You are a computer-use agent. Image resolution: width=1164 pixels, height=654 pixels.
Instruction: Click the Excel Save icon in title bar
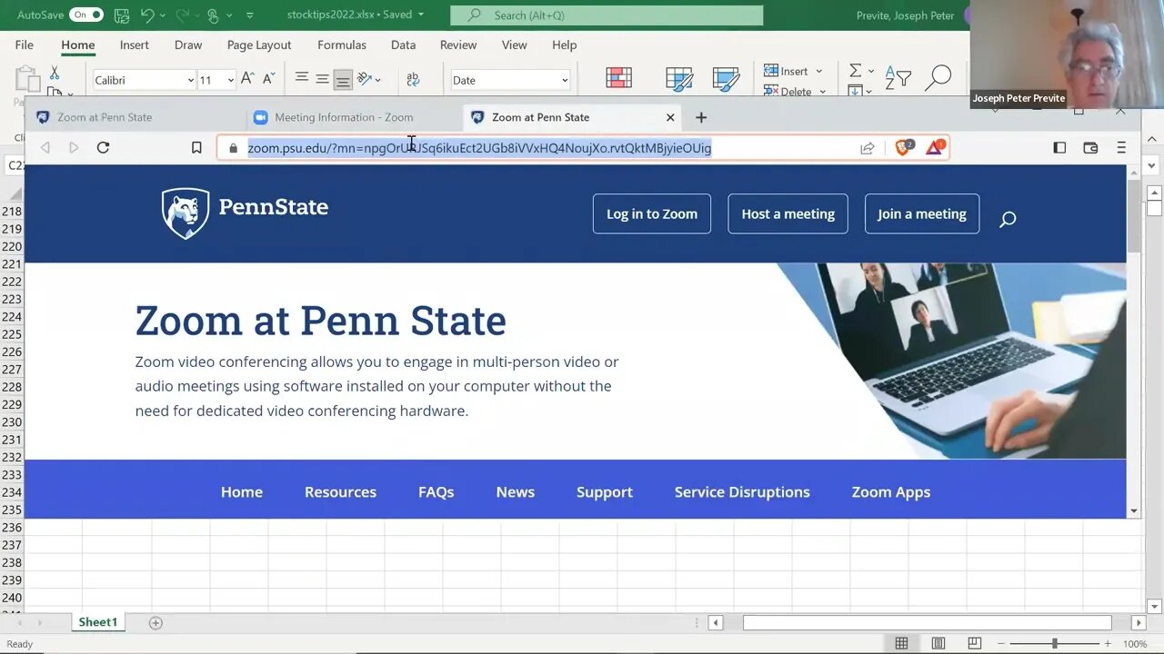(122, 15)
